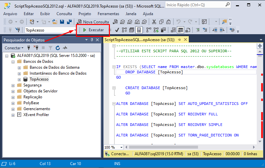This screenshot has width=265, height=168.
Task: Click the Open File folder icon
Action: 55,22
